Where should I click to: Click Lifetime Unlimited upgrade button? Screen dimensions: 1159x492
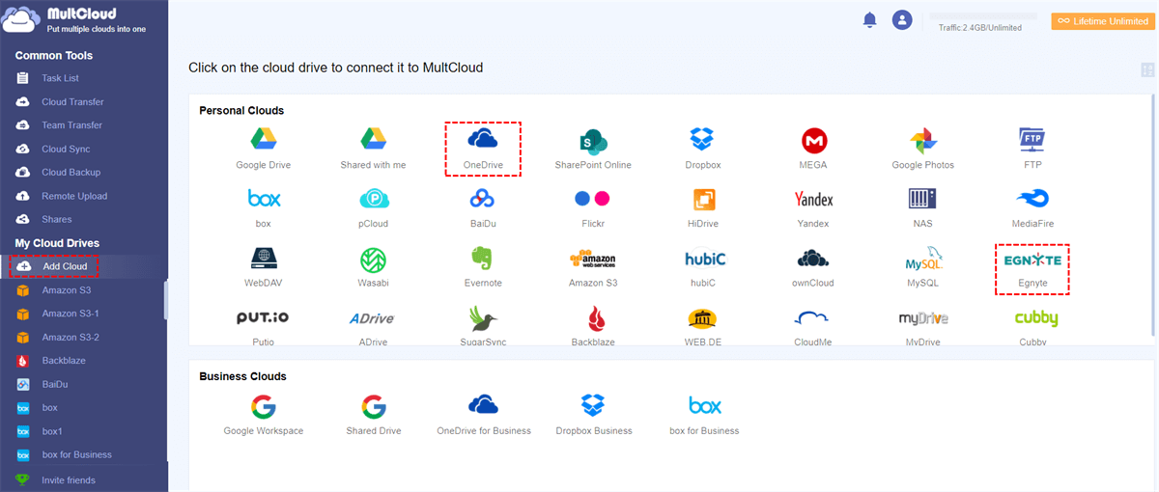coord(1102,21)
